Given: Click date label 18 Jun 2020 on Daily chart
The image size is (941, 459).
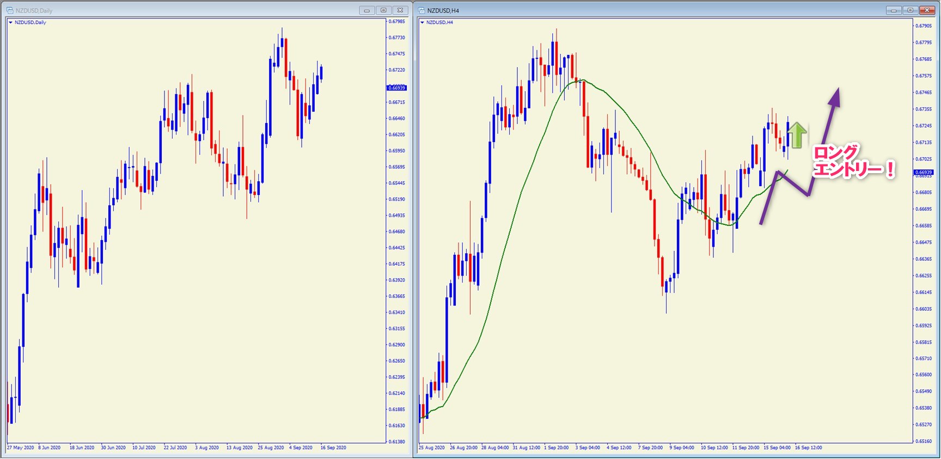Looking at the screenshot, I should 82,448.
